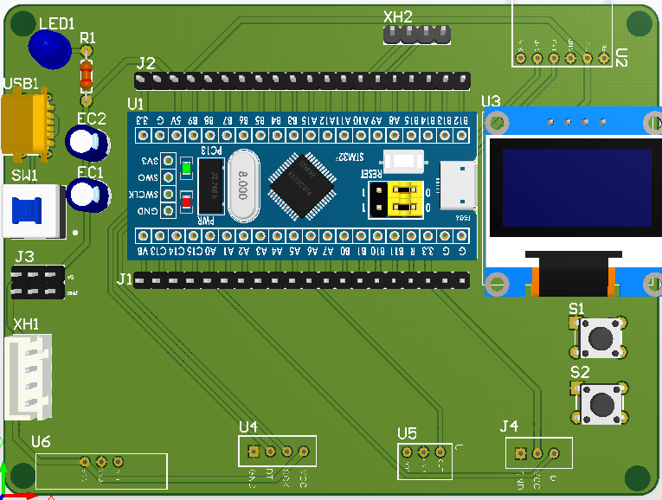Click the SWCLK pad on U1
The width and height of the screenshot is (662, 500).
[x=169, y=194]
